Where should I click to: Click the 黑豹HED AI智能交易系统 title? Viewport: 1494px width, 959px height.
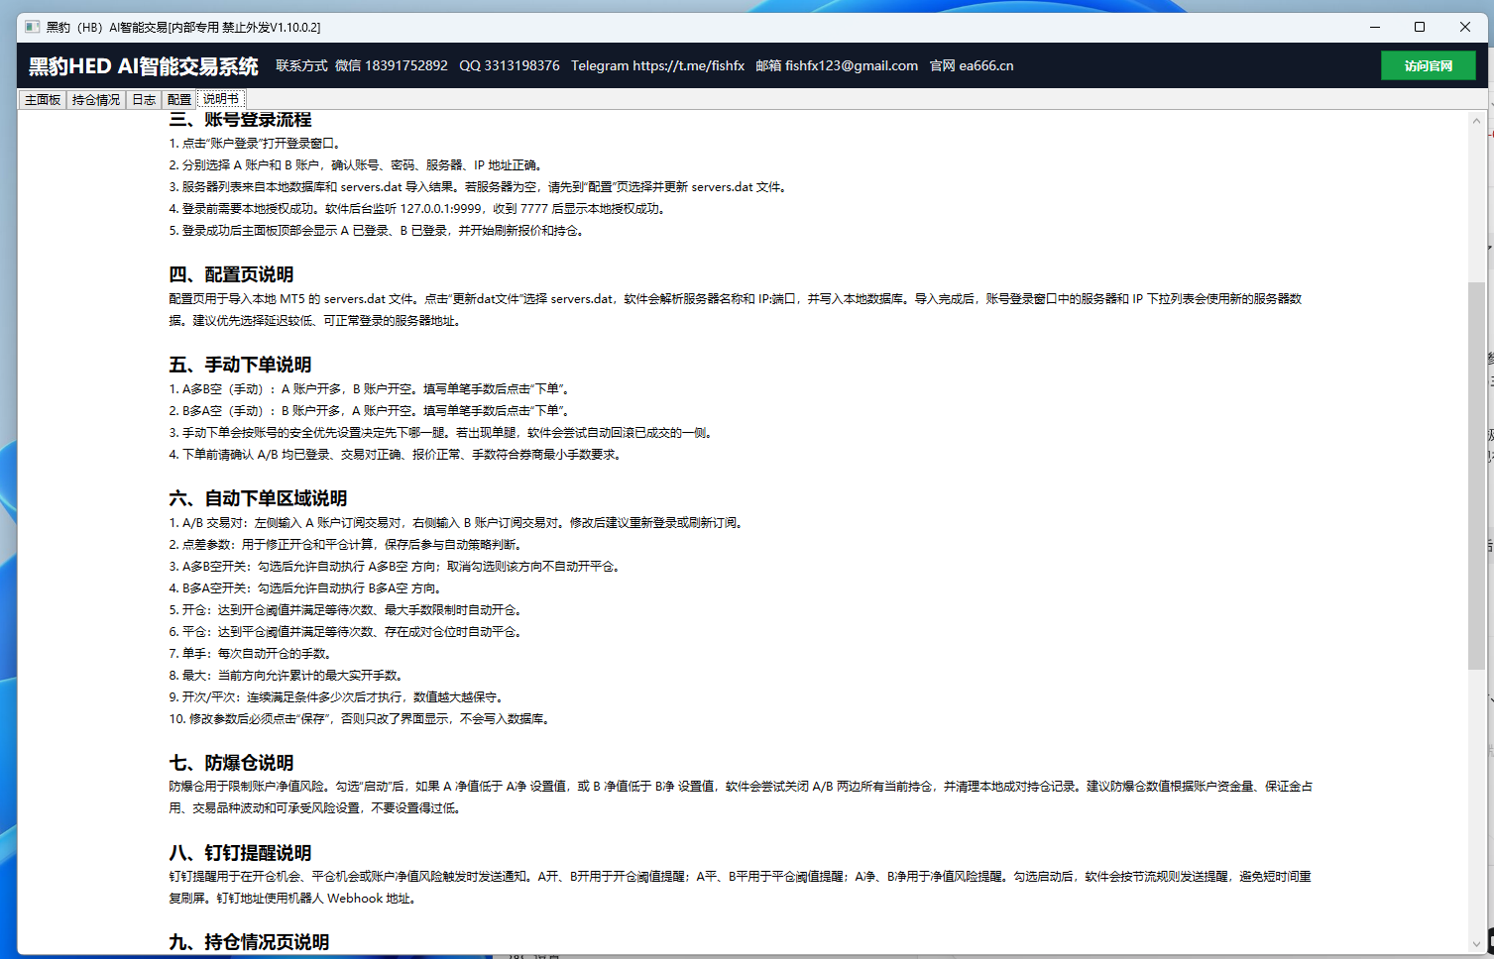(143, 66)
